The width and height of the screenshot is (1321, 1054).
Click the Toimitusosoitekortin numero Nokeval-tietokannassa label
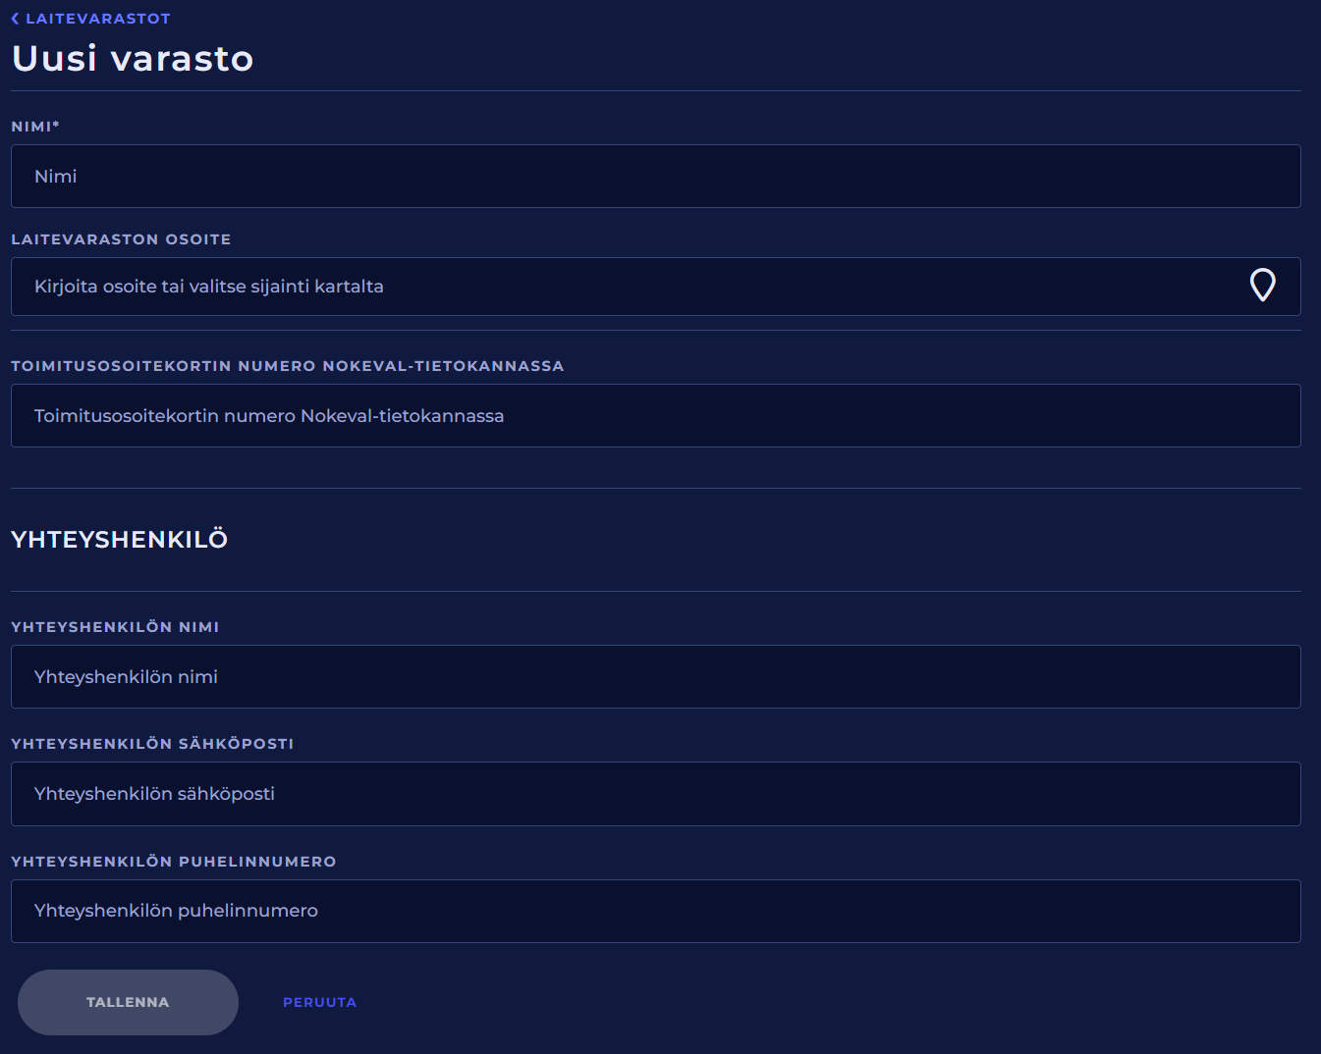click(x=287, y=366)
